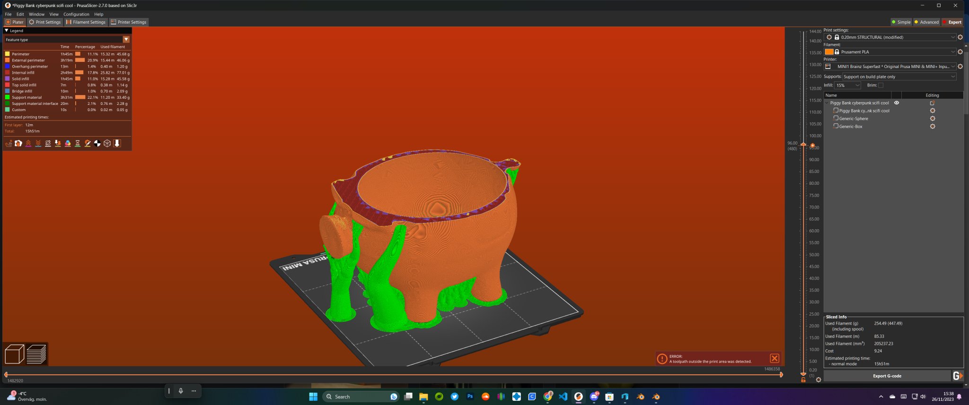969x405 pixels.
Task: Click the Export G-code button
Action: point(887,376)
